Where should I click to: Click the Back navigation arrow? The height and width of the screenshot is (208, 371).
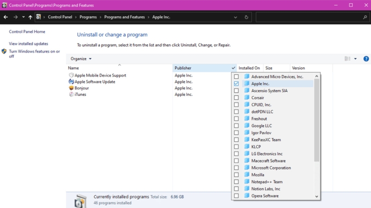pyautogui.click(x=6, y=17)
